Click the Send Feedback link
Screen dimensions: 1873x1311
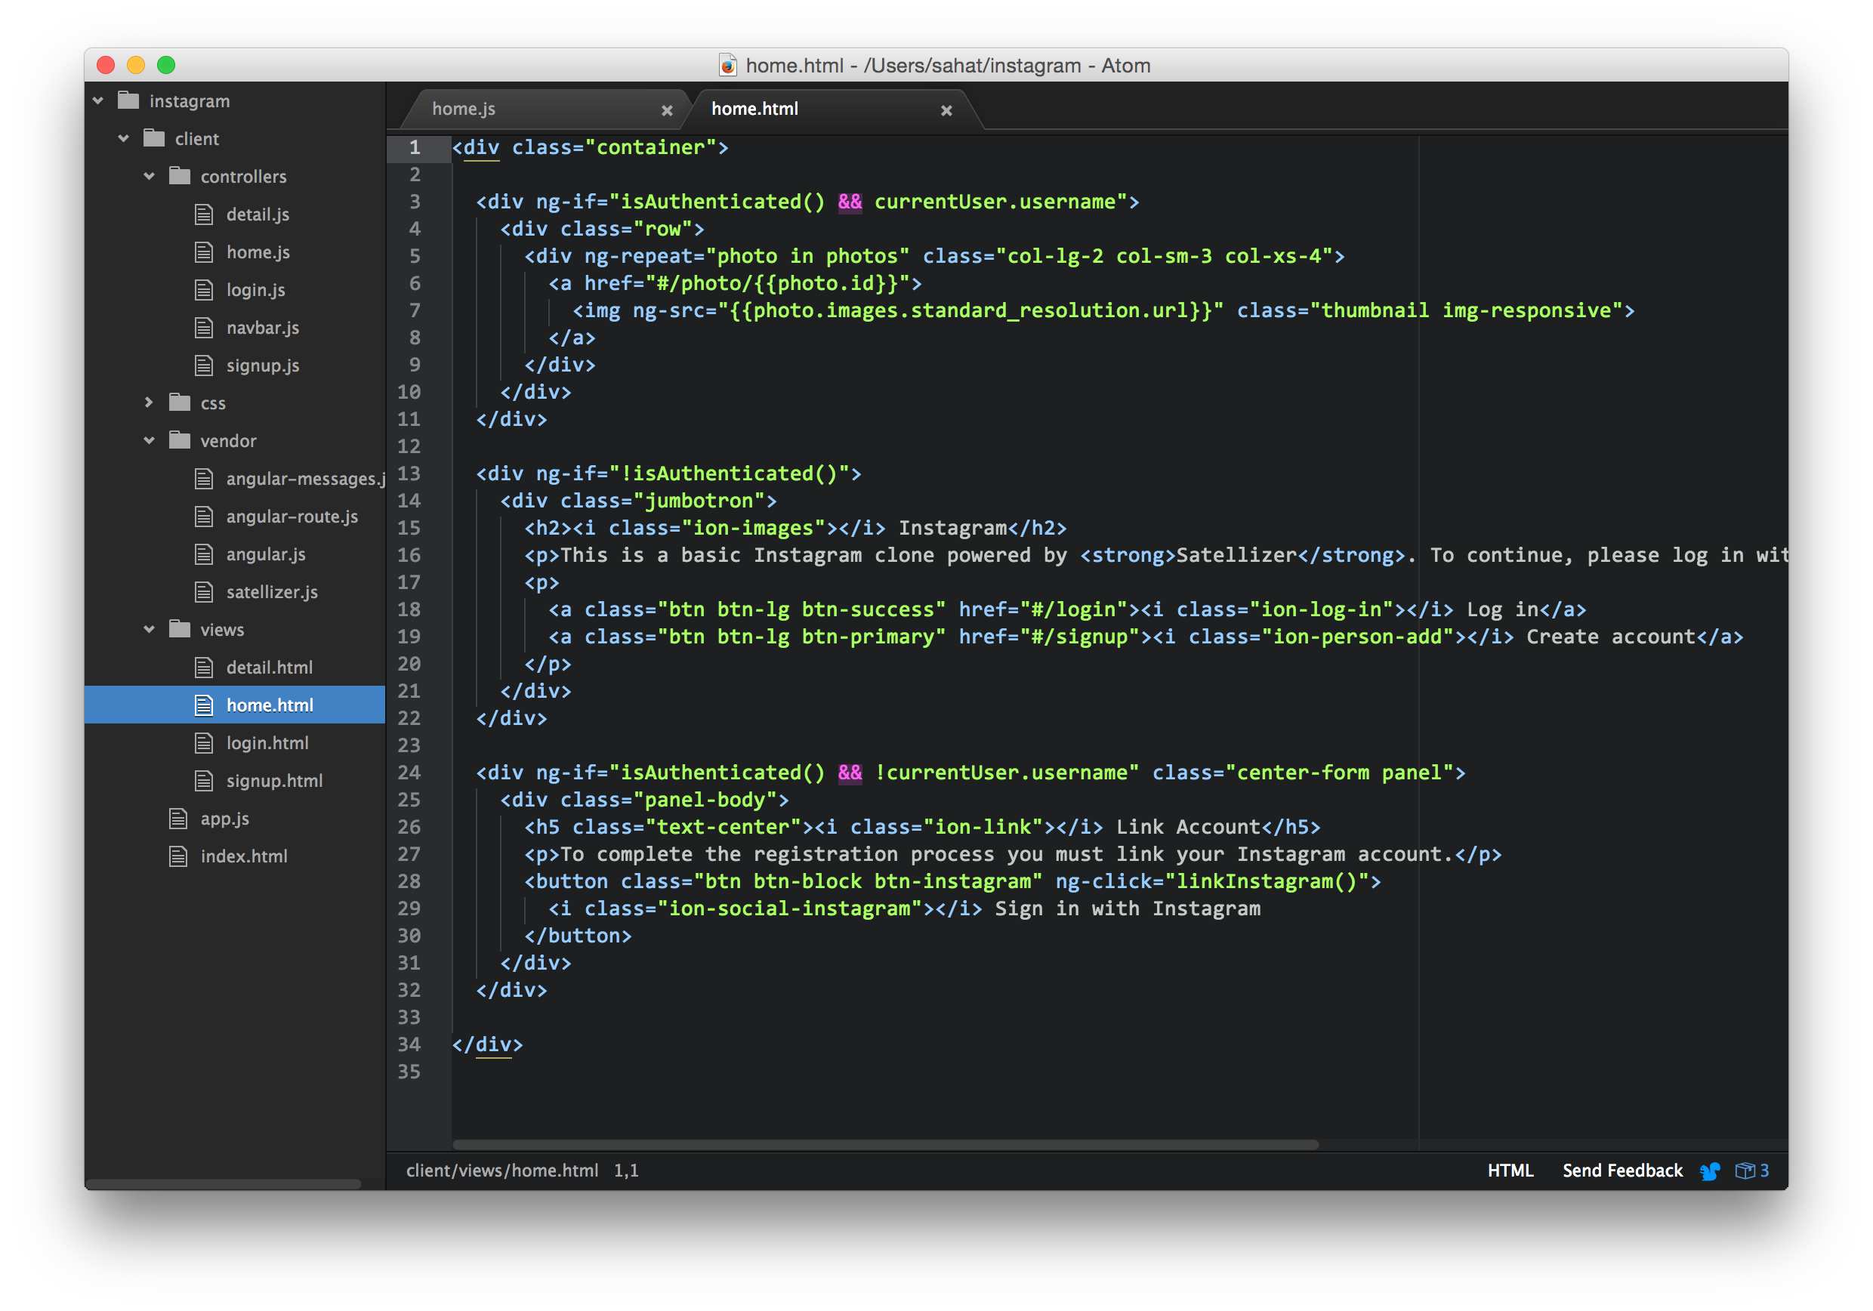tap(1622, 1171)
